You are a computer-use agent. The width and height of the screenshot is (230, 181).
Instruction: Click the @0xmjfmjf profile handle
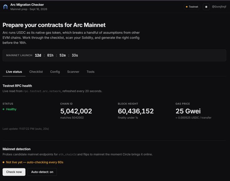tap(219, 7)
